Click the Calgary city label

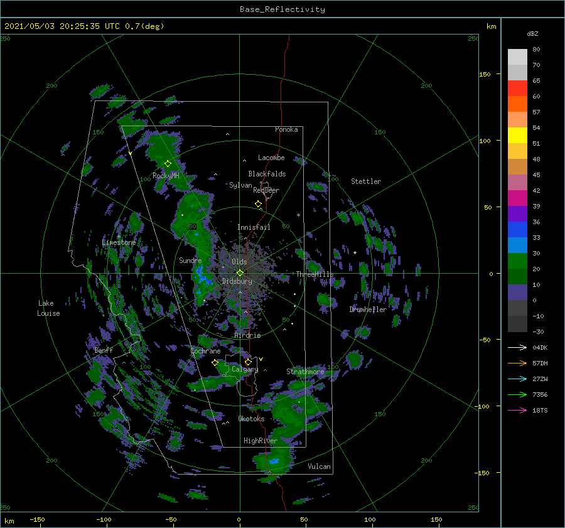(245, 369)
